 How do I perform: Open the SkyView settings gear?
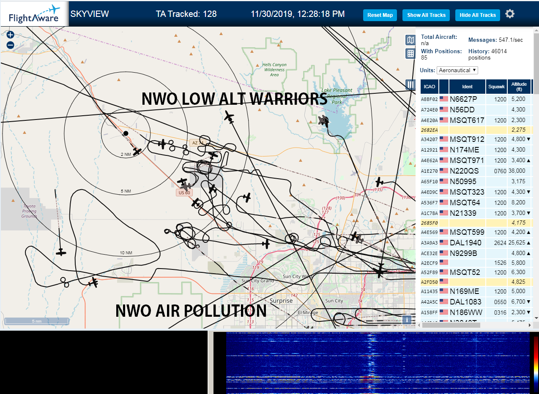pyautogui.click(x=510, y=14)
